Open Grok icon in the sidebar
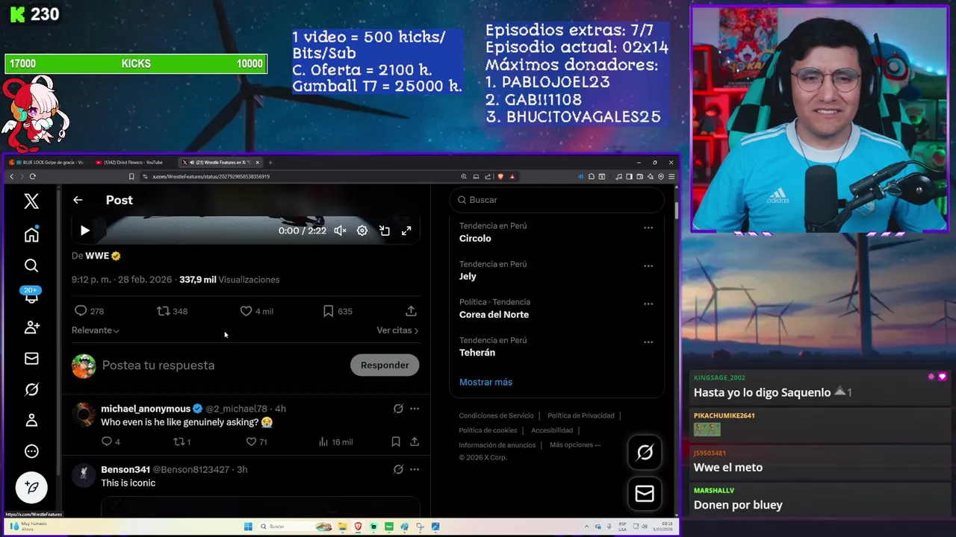 tap(31, 389)
